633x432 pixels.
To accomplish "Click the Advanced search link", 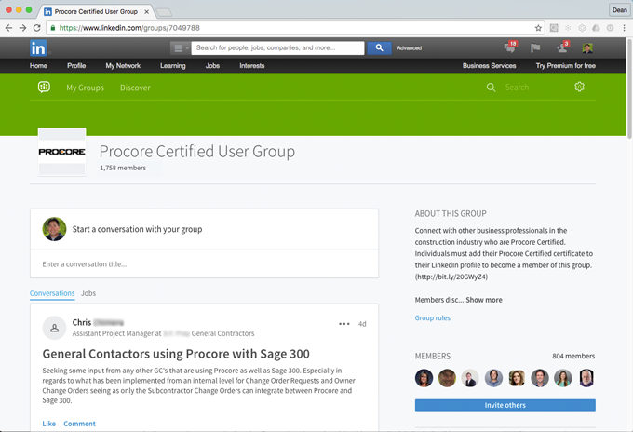I will pos(409,48).
